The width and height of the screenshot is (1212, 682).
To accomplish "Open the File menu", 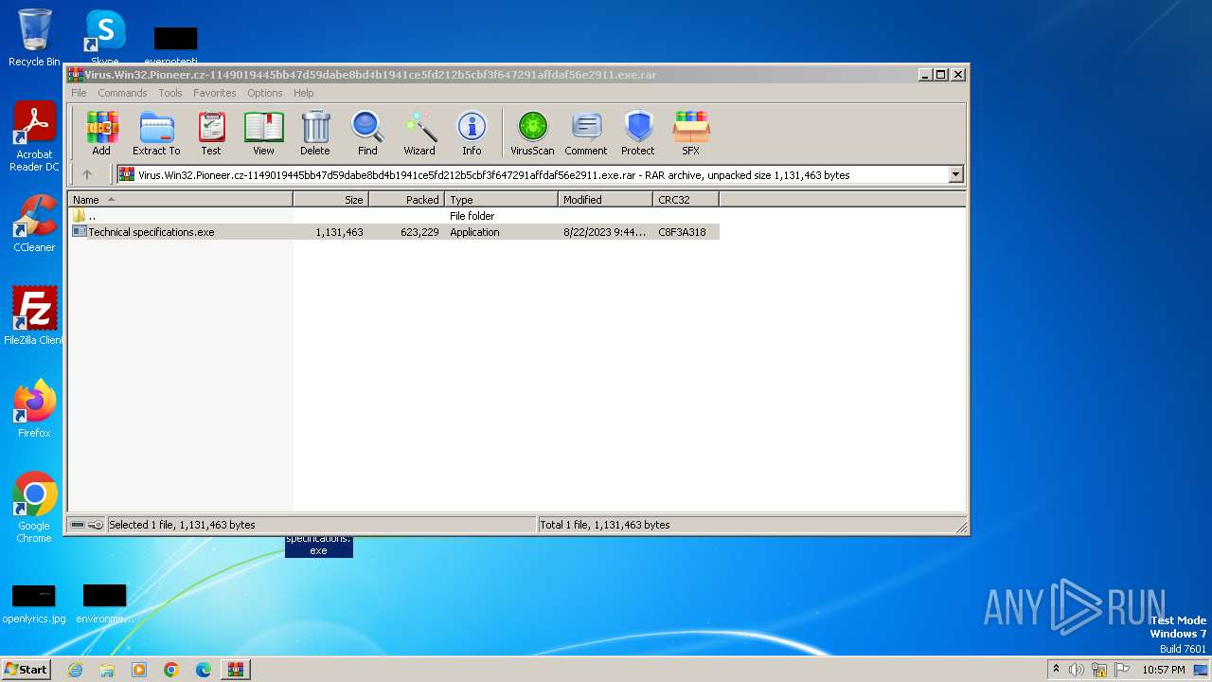I will (79, 93).
